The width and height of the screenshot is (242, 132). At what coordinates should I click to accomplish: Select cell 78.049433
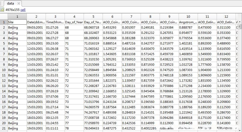93,128
